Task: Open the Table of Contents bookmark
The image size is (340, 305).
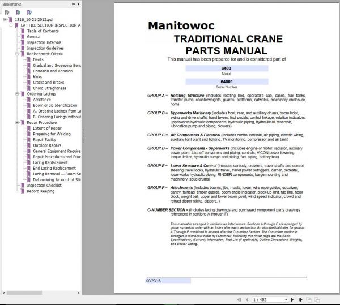Action: pyautogui.click(x=42, y=31)
